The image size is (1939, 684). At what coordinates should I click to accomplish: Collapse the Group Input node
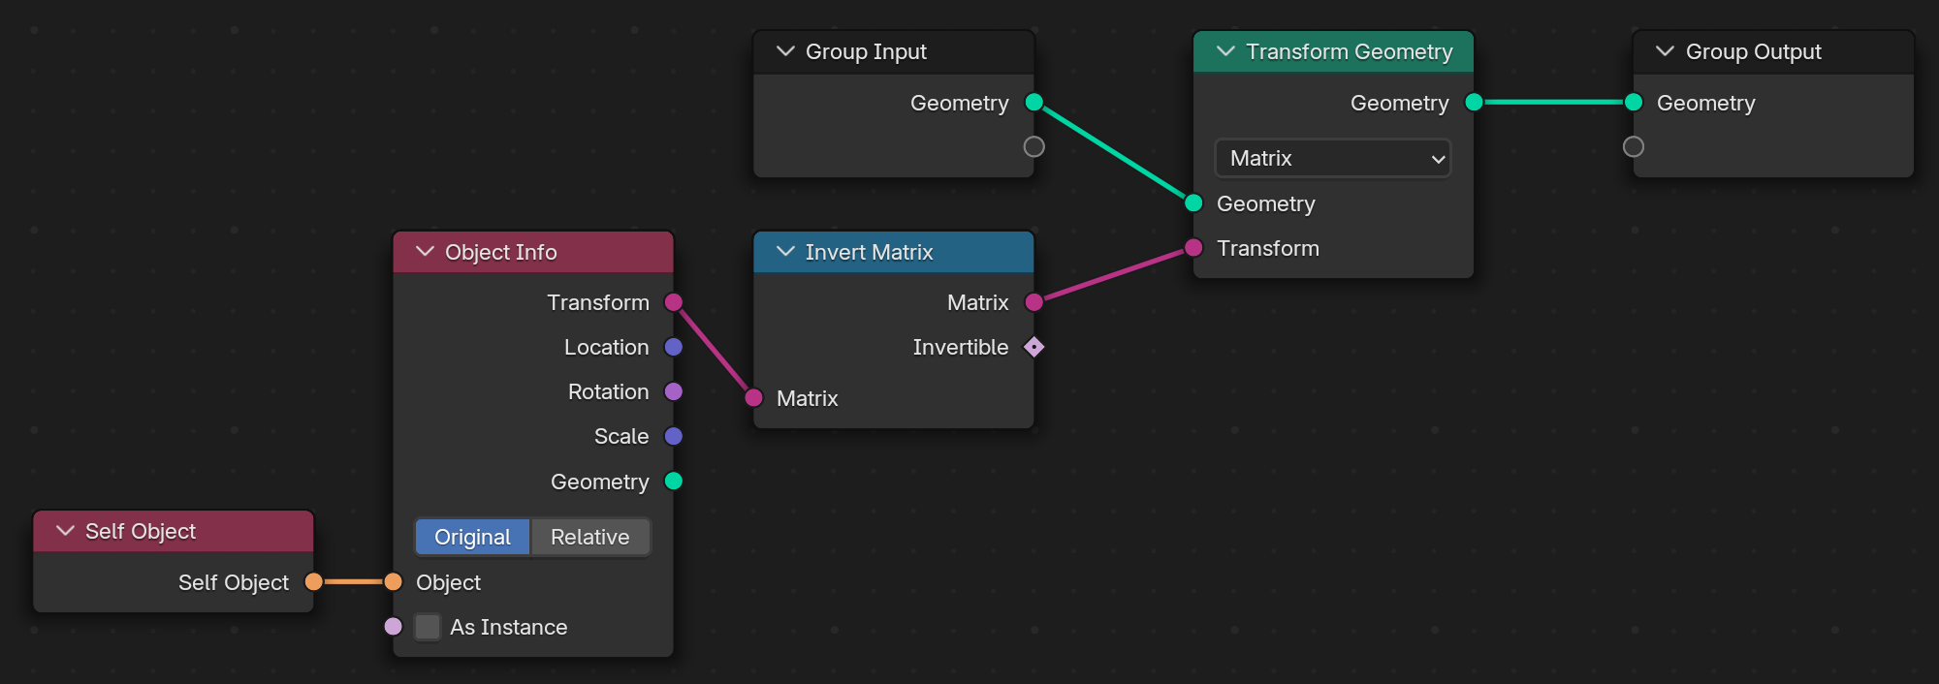pos(785,51)
